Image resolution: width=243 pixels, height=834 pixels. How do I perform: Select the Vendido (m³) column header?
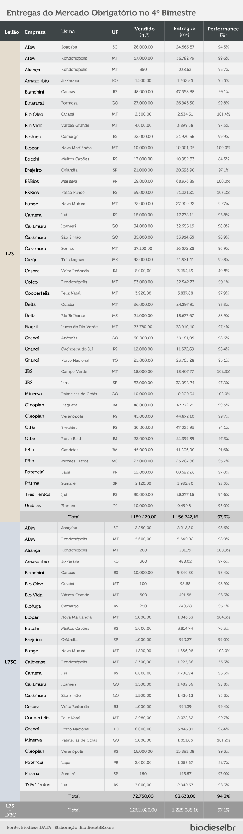point(144,32)
